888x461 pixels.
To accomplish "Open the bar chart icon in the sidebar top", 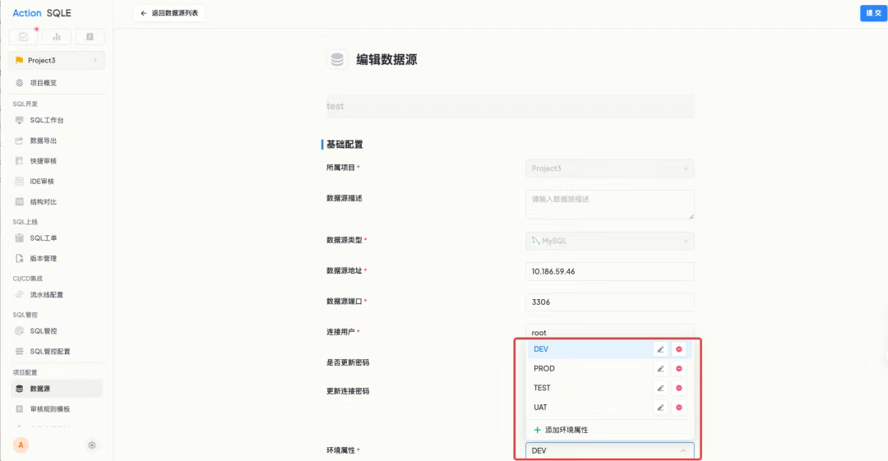I will [x=57, y=37].
